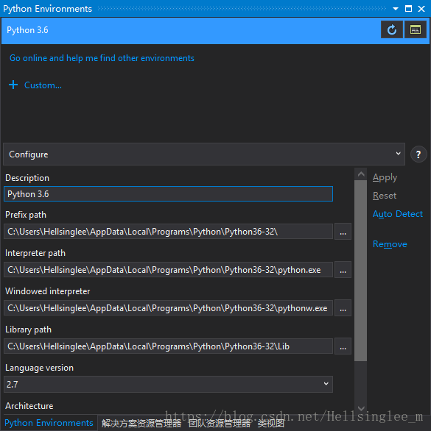Maximize the Python Environments panel
Screen dimensions: 431x431
click(x=408, y=9)
